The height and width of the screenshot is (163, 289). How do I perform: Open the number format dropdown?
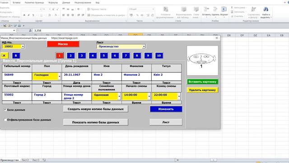[x=153, y=9]
